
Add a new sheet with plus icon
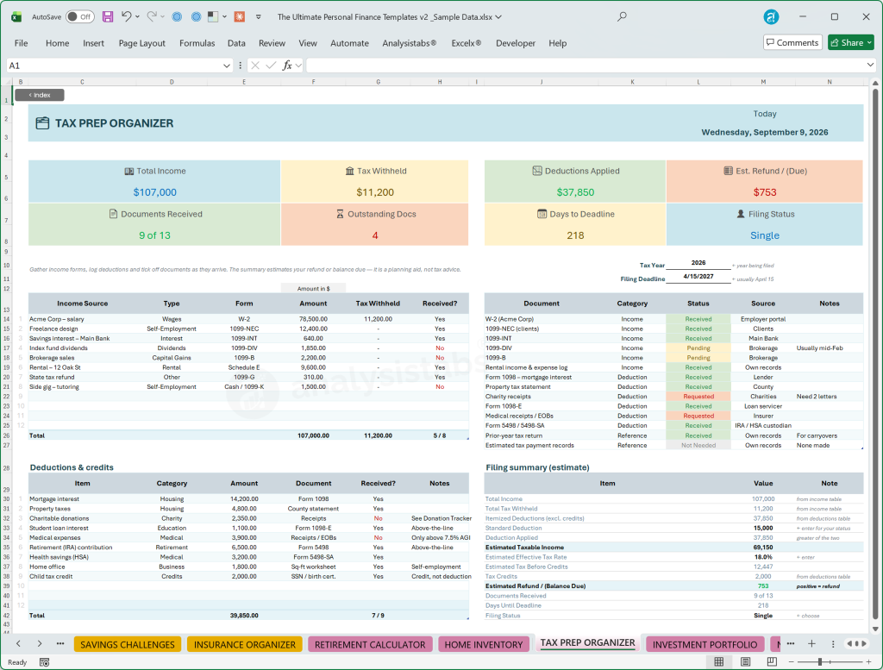(811, 643)
